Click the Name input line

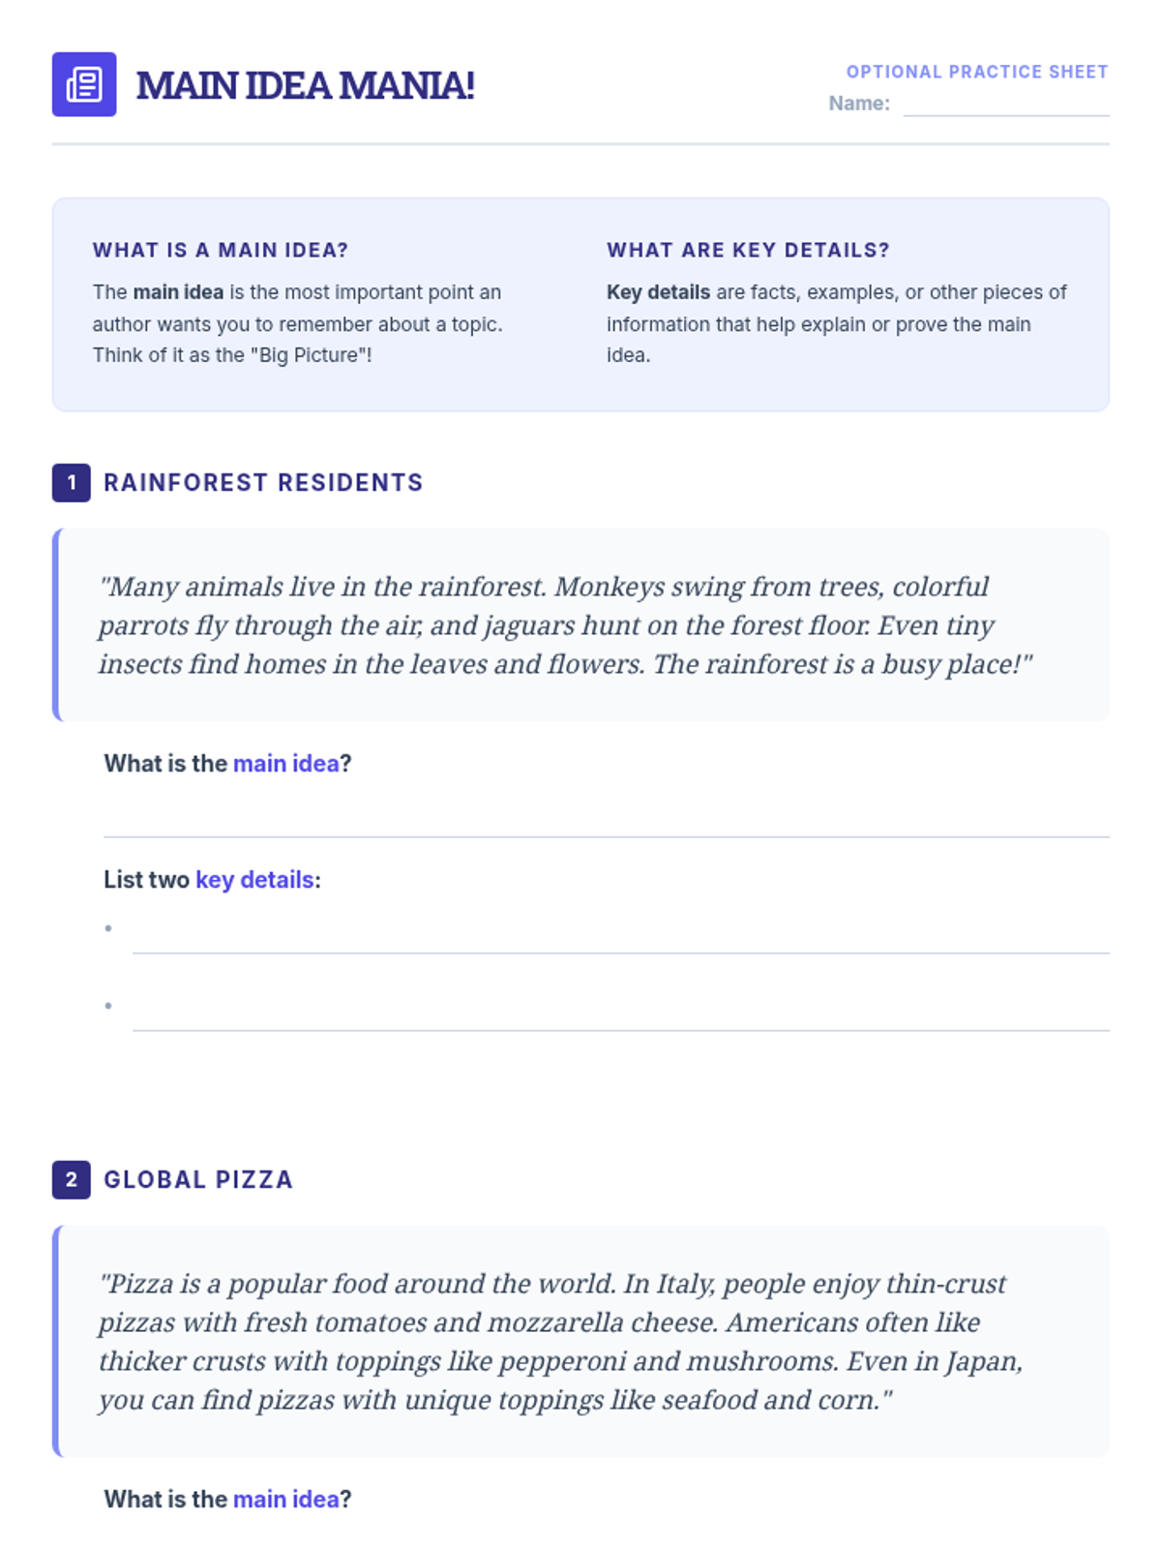tap(1006, 105)
